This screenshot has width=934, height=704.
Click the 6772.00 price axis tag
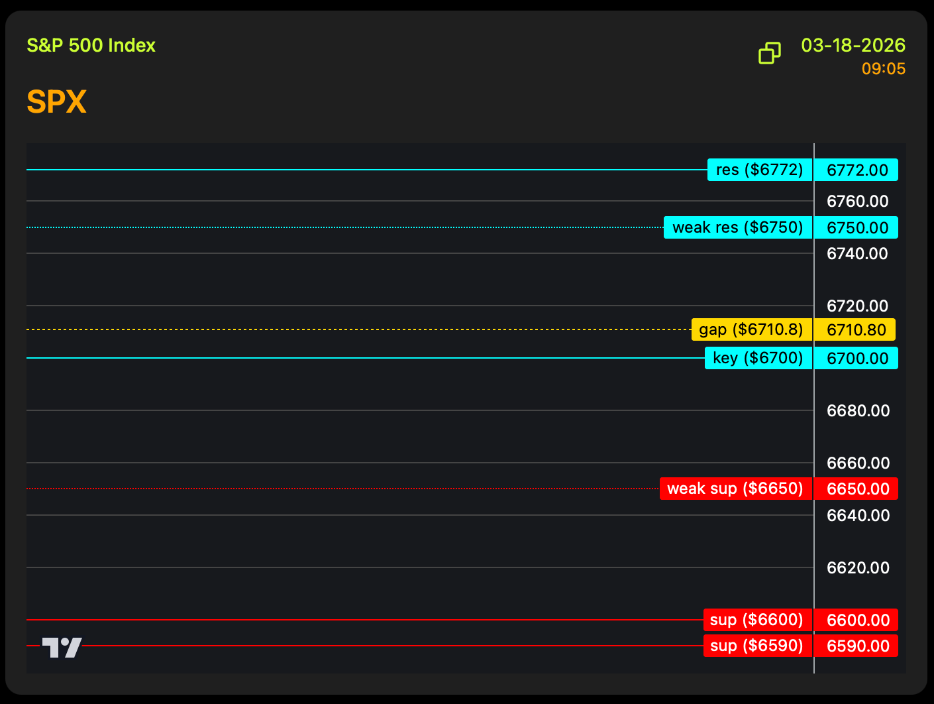[856, 170]
